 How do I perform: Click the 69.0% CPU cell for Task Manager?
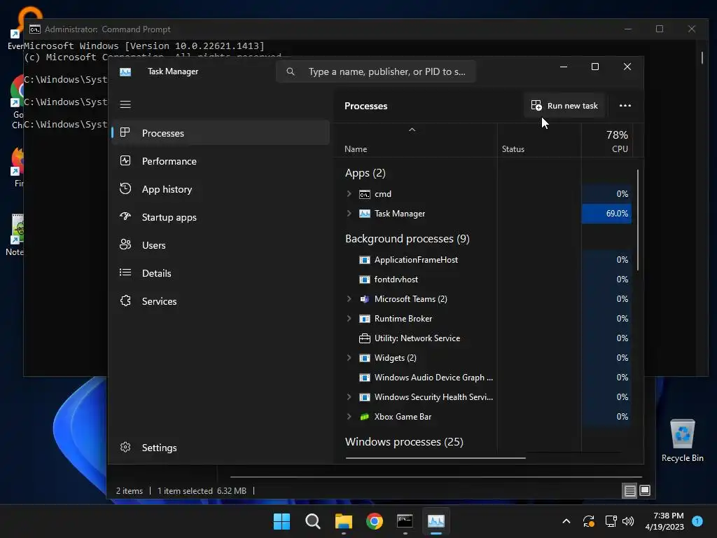[606, 214]
